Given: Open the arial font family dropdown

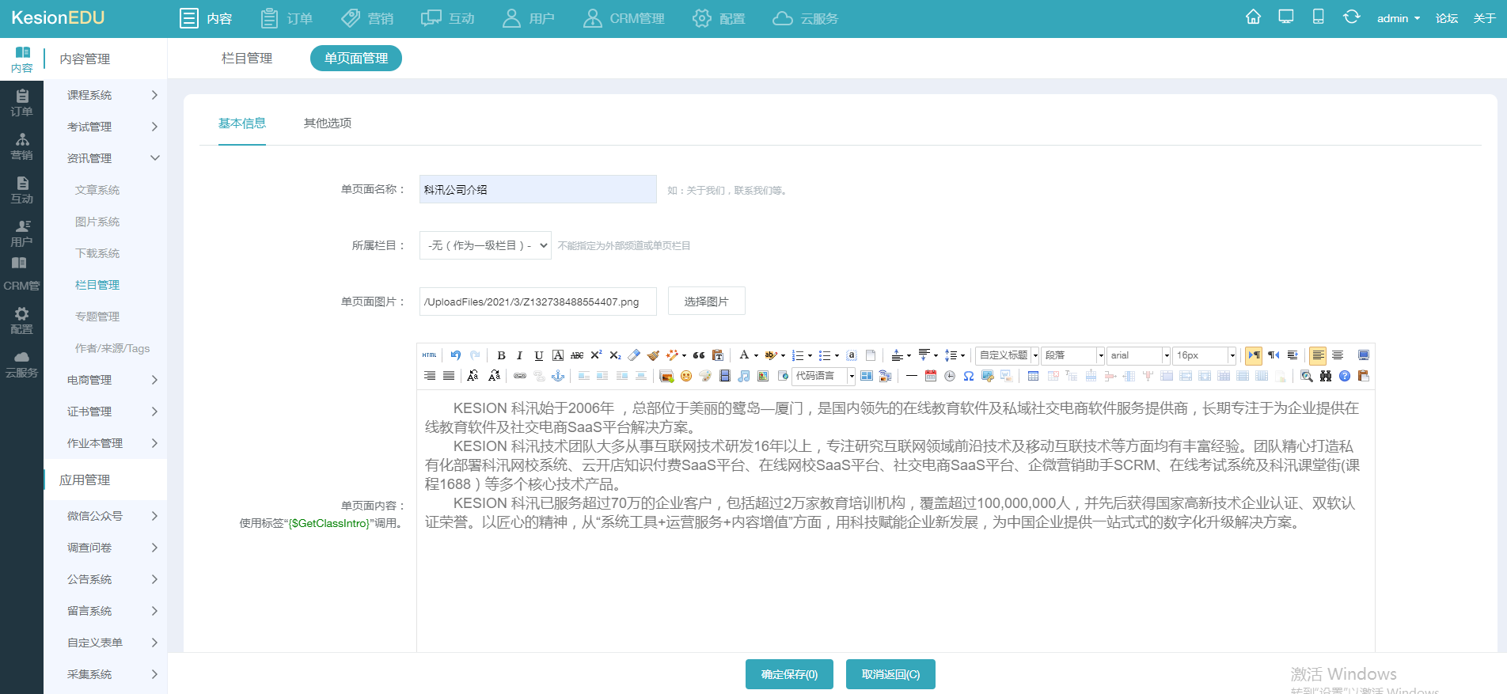Looking at the screenshot, I should (1138, 355).
